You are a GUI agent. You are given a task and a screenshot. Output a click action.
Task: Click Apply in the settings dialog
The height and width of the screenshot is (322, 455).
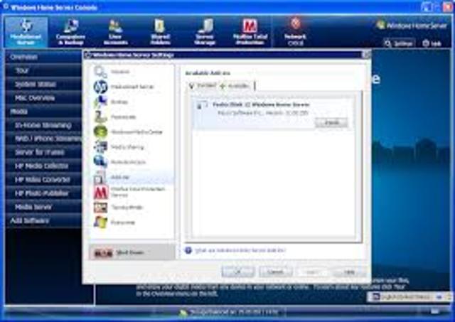click(311, 272)
